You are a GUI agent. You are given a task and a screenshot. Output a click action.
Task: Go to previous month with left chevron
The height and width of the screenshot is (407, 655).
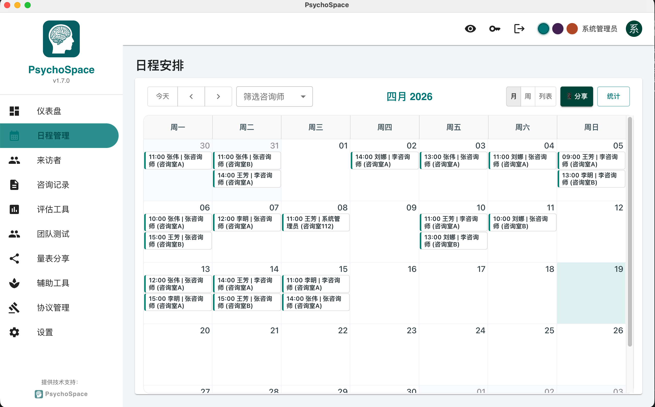click(x=191, y=96)
